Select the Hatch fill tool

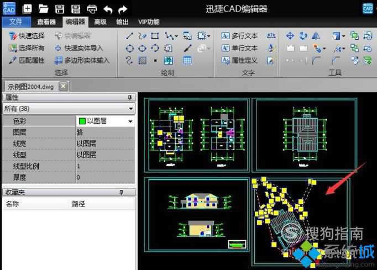tap(142, 61)
